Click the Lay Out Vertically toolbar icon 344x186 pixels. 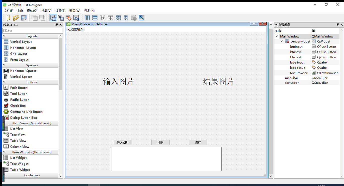click(x=95, y=18)
